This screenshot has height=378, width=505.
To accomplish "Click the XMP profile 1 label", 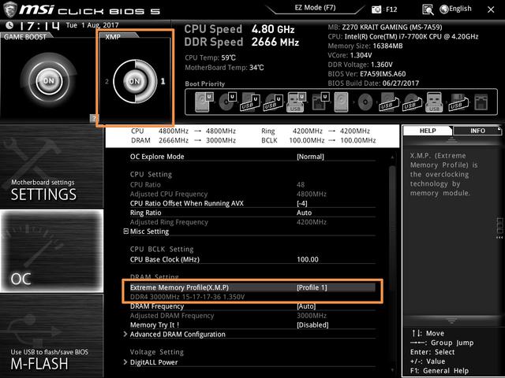I will tap(163, 81).
